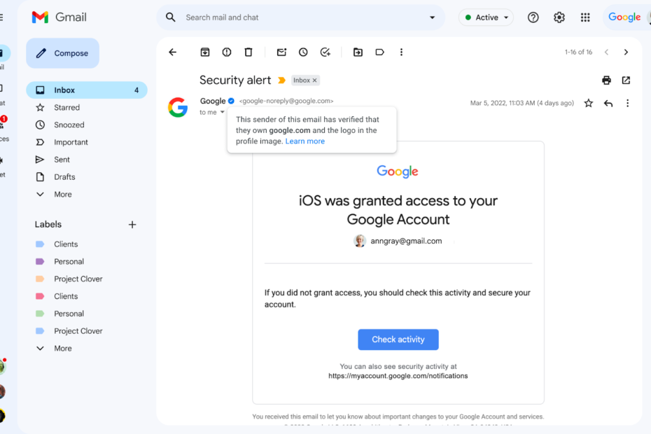Mark the email as unread
This screenshot has width=651, height=434.
click(281, 52)
